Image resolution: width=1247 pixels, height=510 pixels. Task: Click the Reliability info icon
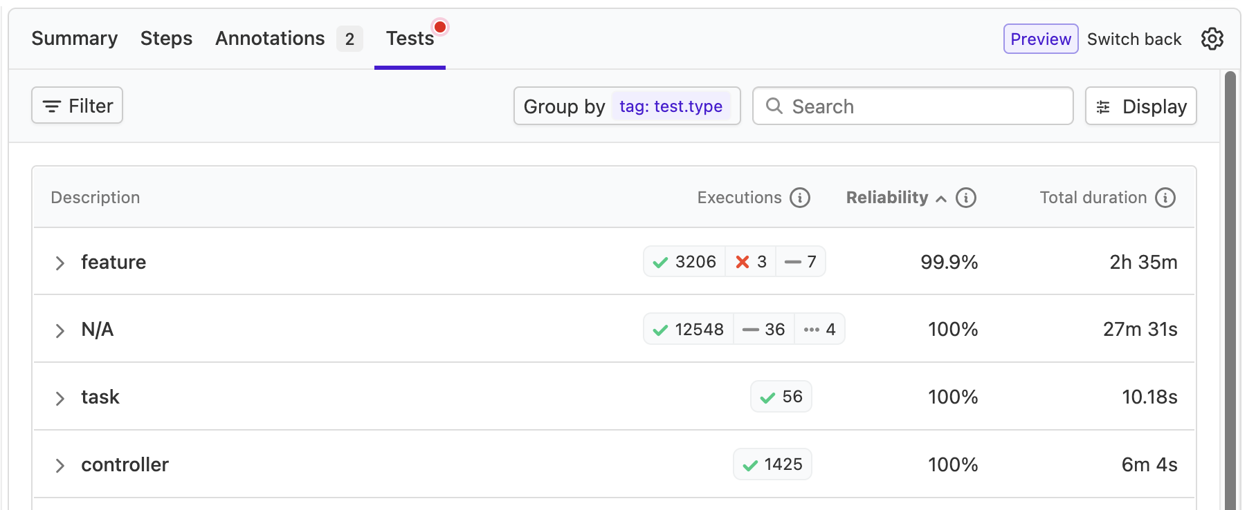tap(966, 198)
